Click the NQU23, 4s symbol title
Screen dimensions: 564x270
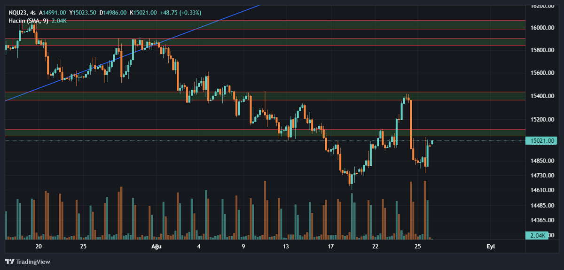(22, 13)
